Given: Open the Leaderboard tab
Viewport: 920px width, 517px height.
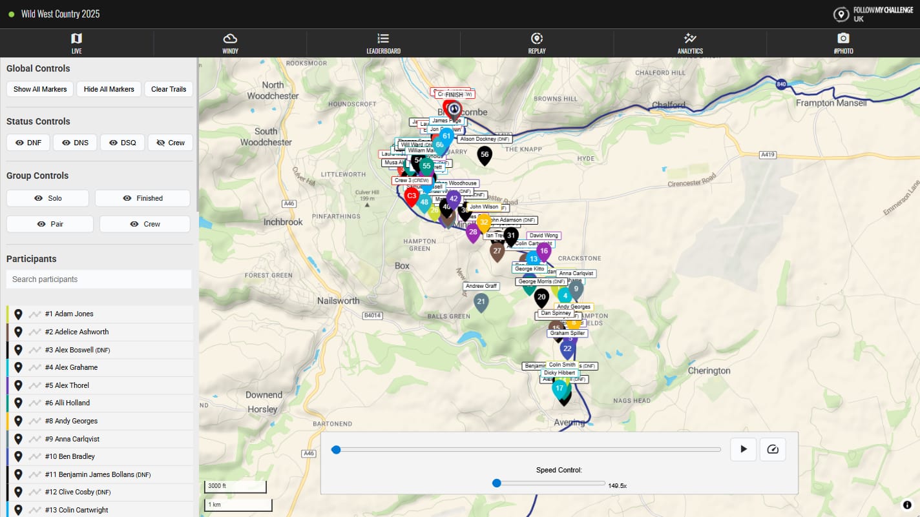Looking at the screenshot, I should point(383,43).
